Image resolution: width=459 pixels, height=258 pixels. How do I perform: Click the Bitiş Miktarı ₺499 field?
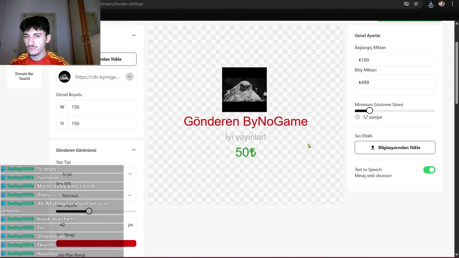pos(395,82)
